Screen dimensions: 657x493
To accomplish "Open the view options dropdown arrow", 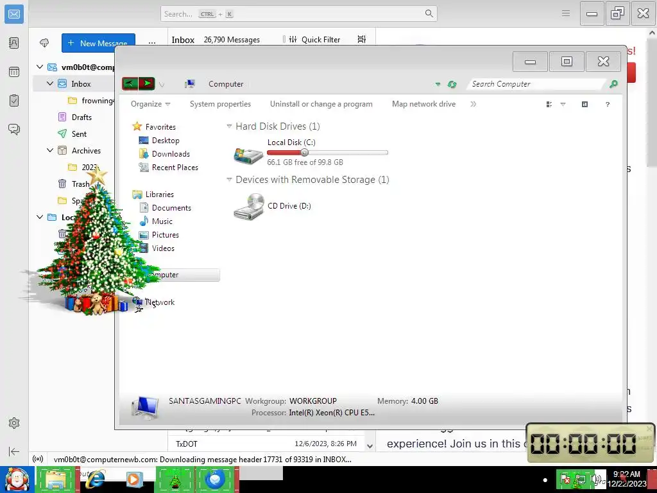I will (563, 105).
